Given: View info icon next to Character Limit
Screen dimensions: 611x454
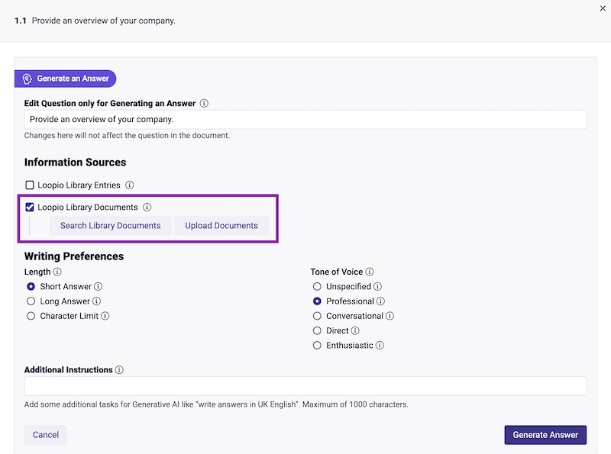Looking at the screenshot, I should coord(105,316).
